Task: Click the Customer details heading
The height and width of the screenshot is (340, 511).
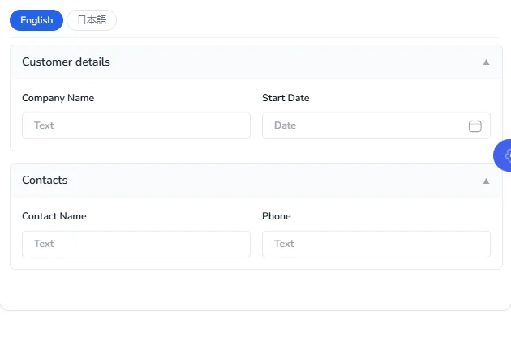Action: pyautogui.click(x=67, y=62)
